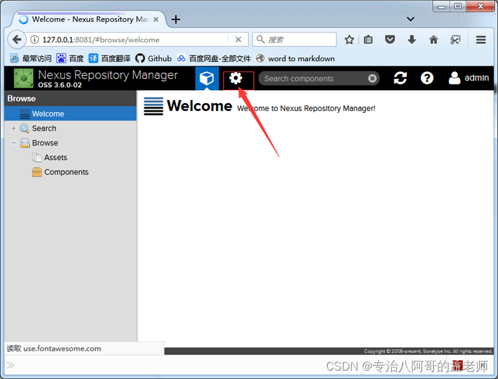Open Components in the sidebar
Screen dimensions: 498x379
click(66, 172)
